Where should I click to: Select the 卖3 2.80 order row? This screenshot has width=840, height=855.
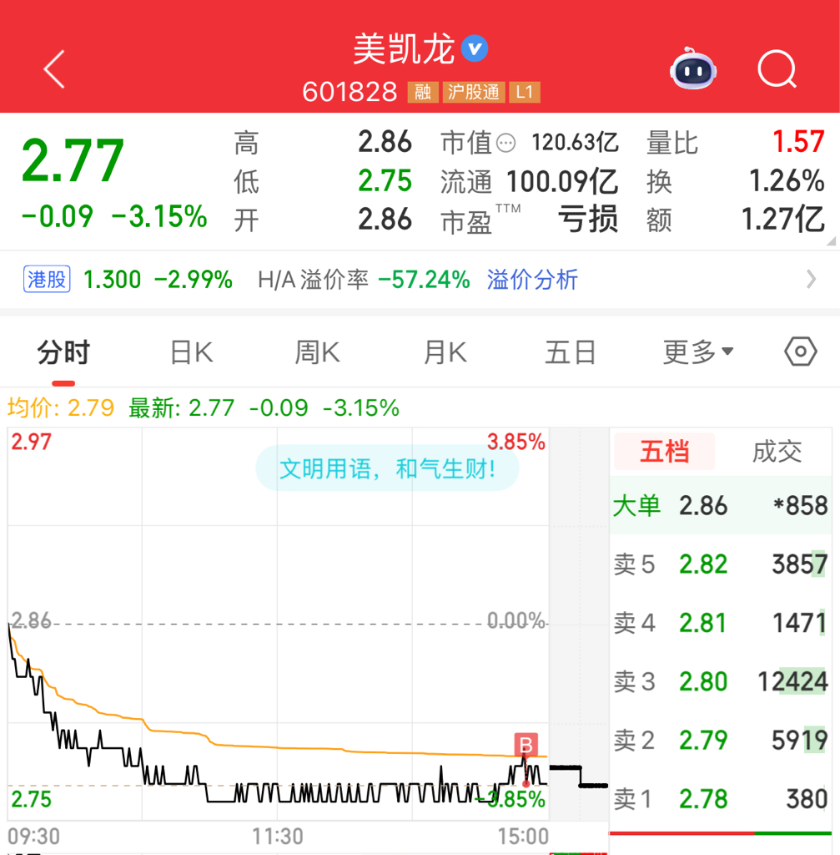[720, 681]
